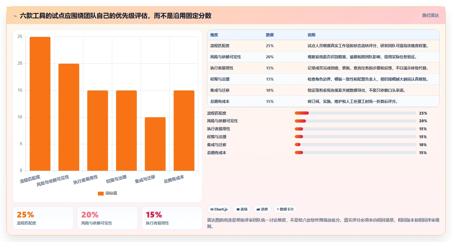Click the footer note starting 雷达图的用途

323,223
